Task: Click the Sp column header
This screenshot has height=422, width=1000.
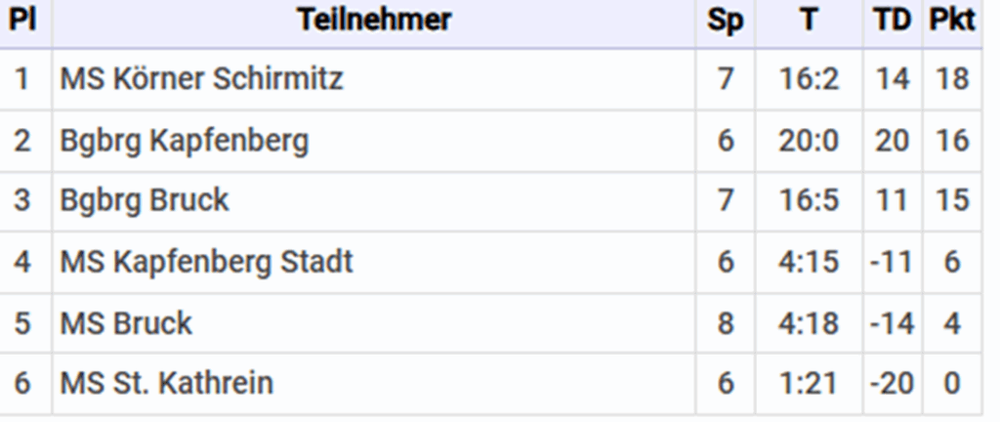Action: 725,20
